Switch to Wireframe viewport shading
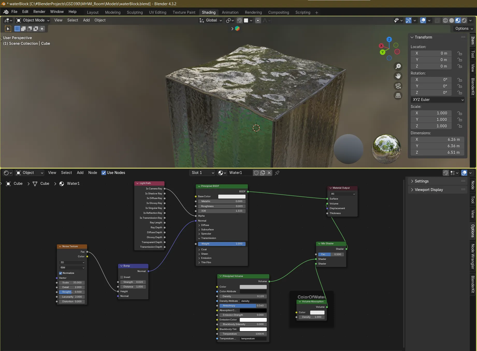The image size is (477, 351). point(445,20)
